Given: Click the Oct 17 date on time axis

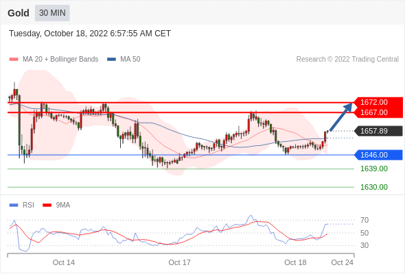Looking at the screenshot, I should click(x=180, y=262).
